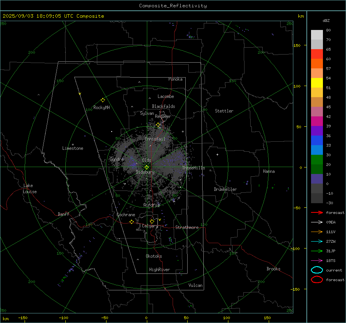Select the yellow diamond marker at RedDeer

(158, 125)
